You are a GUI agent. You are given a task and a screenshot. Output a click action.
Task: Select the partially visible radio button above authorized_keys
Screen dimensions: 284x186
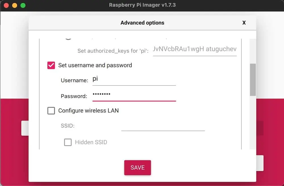[x=68, y=39]
